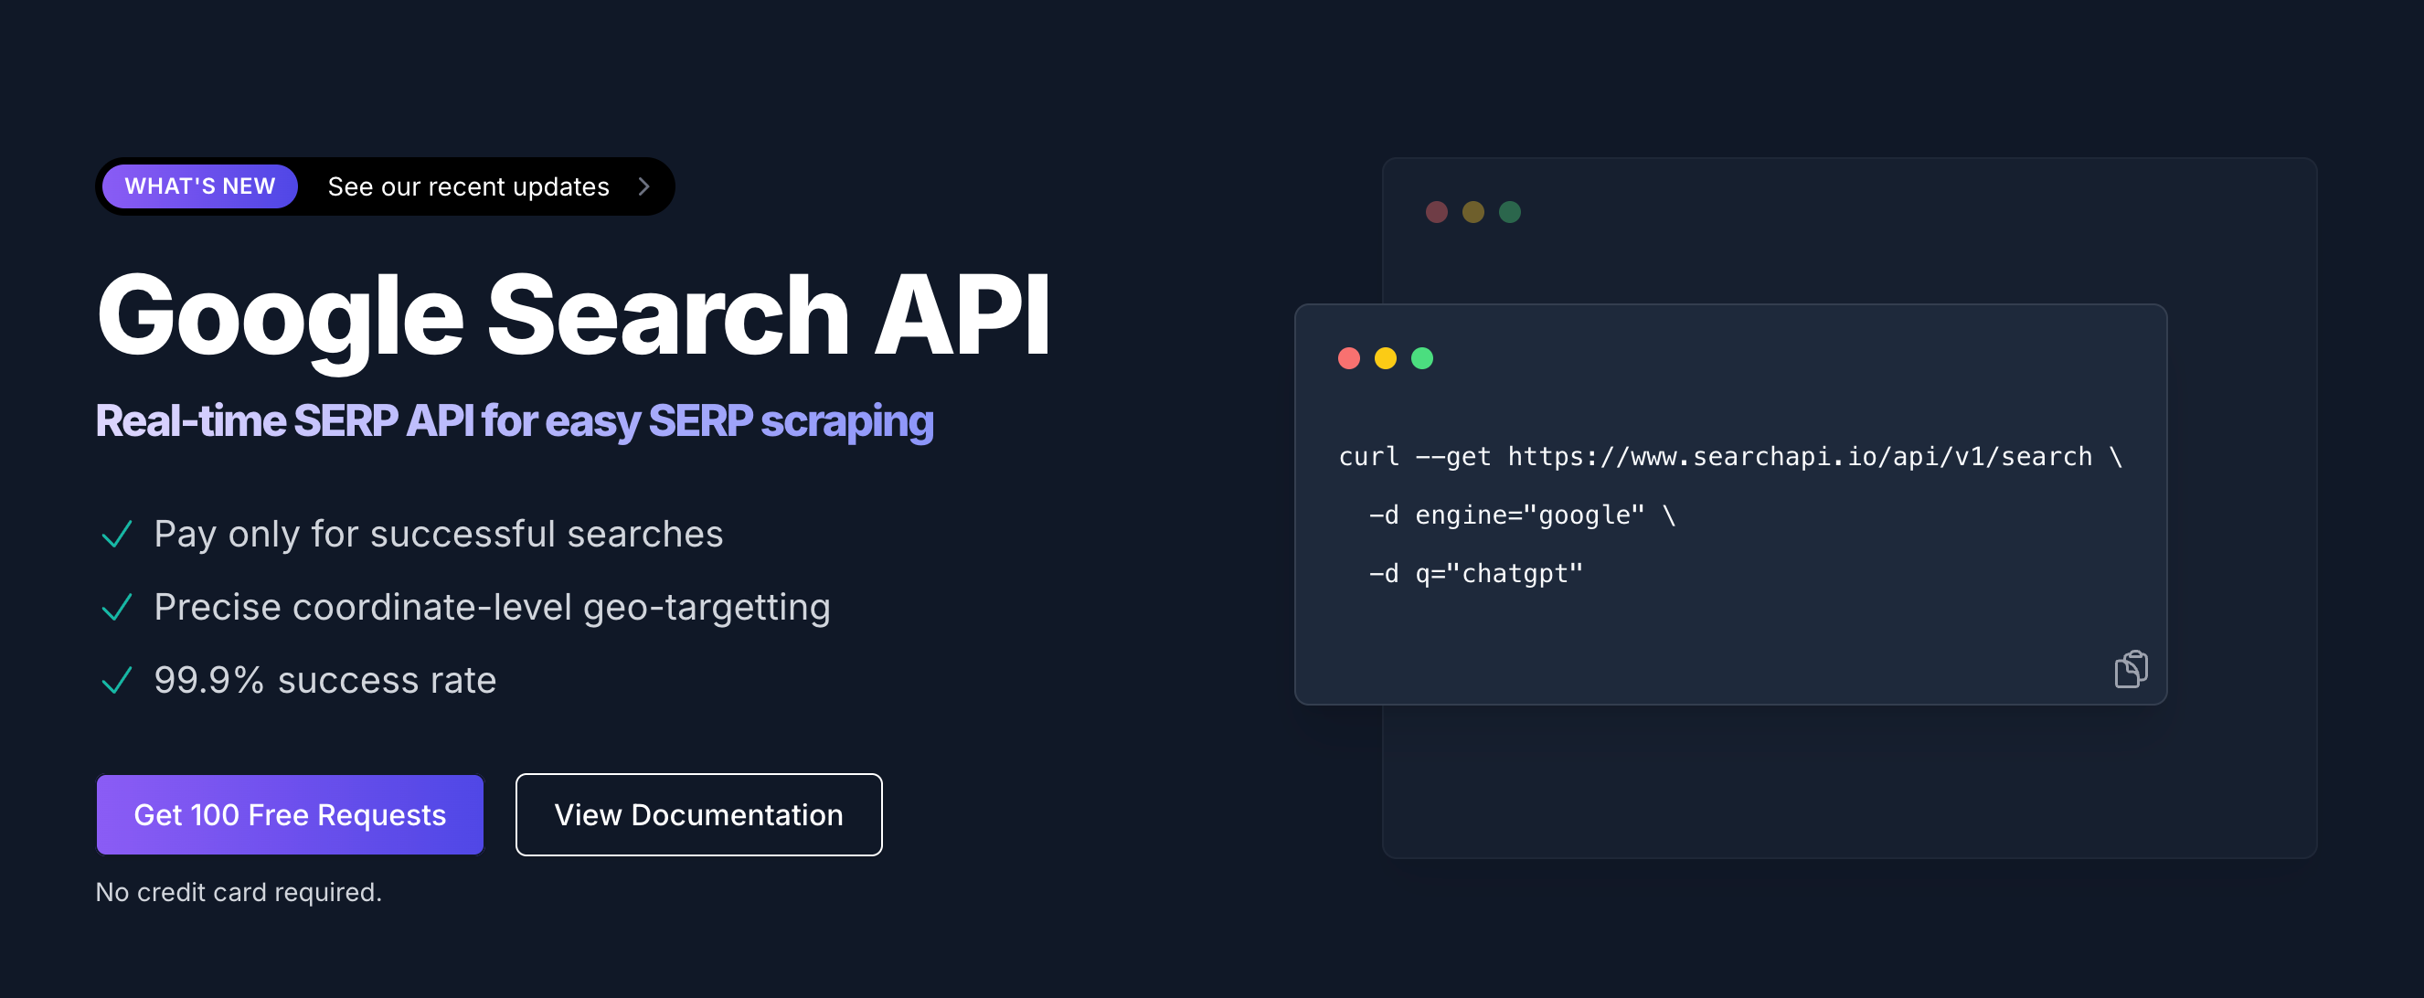Click the yellow dot on front code window
Screen dimensions: 2424x998
coord(1385,358)
